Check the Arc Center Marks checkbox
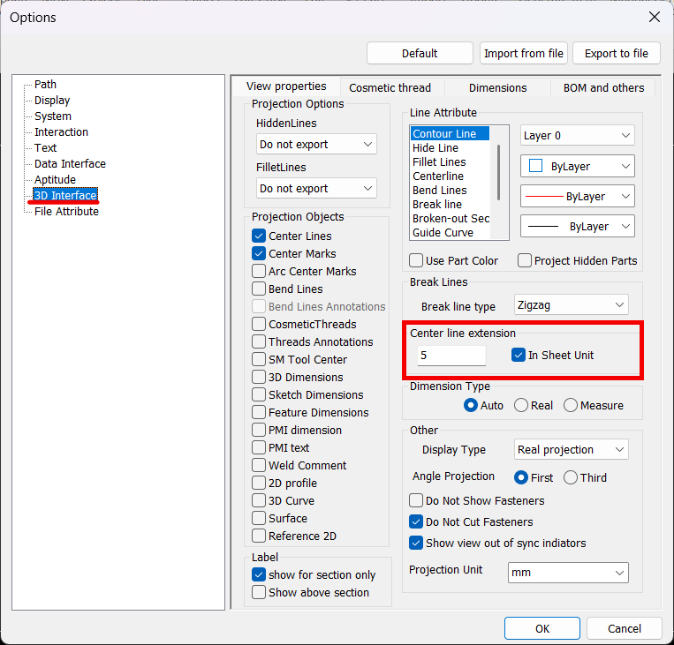The width and height of the screenshot is (674, 645). pyautogui.click(x=259, y=272)
